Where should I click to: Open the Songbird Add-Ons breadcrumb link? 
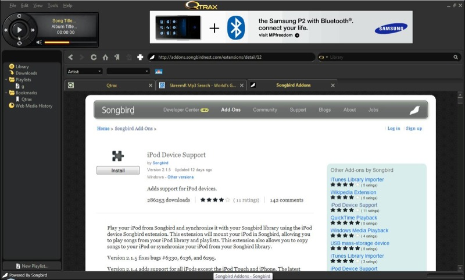pos(134,129)
